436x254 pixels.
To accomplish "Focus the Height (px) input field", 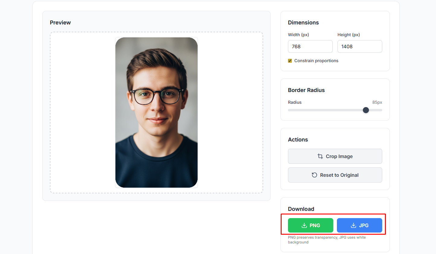I will click(x=360, y=46).
